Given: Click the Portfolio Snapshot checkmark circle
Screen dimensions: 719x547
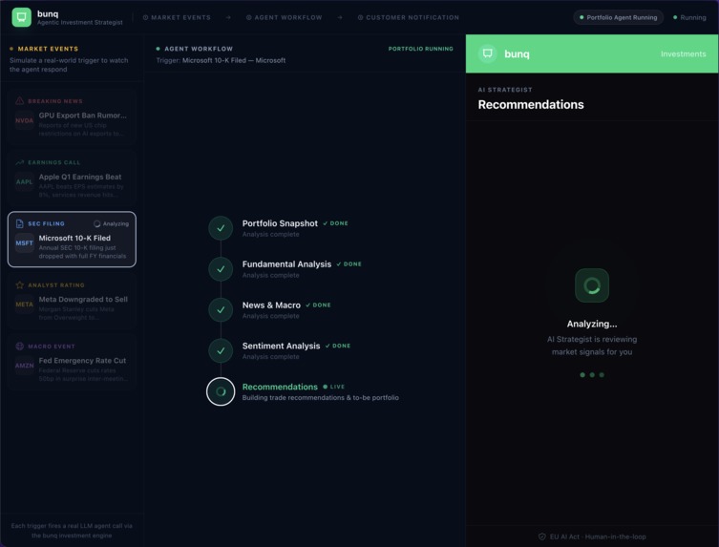Looking at the screenshot, I should (221, 228).
